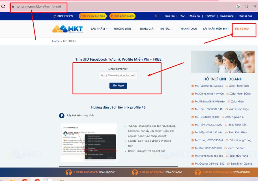Click the Tìm Ngay button
Image resolution: width=258 pixels, height=181 pixels.
point(118,86)
